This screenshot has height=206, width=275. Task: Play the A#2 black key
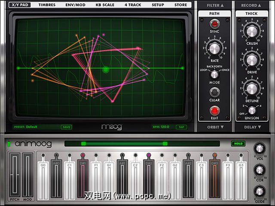click(x=188, y=179)
